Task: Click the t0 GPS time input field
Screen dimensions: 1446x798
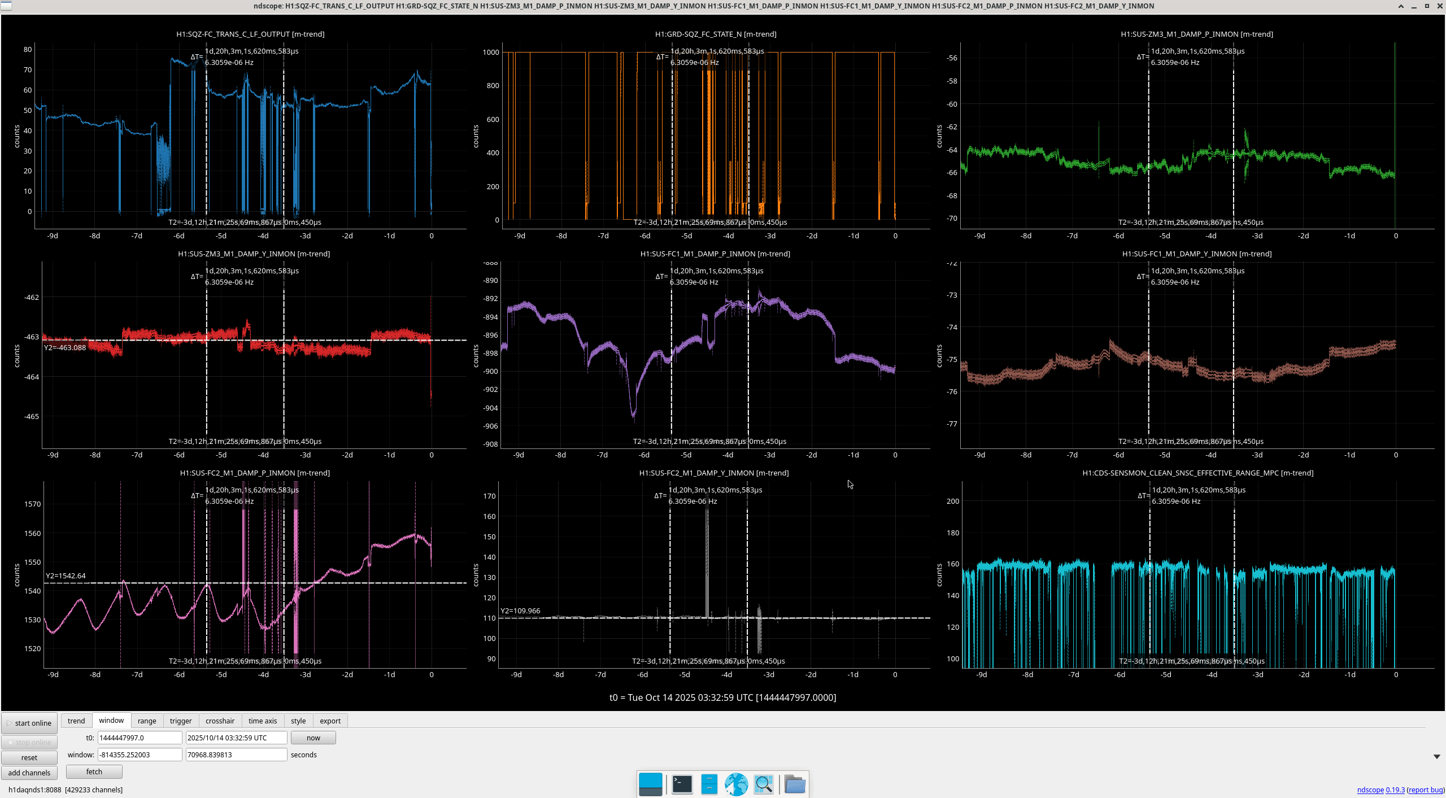Action: tap(140, 738)
